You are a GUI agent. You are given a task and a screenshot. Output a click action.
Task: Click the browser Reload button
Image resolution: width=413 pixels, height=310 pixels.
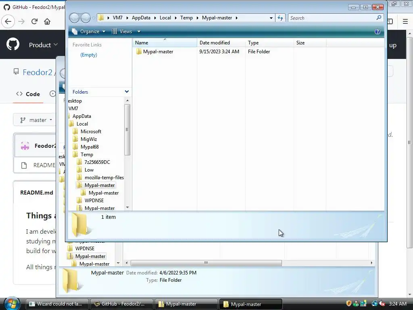click(34, 21)
